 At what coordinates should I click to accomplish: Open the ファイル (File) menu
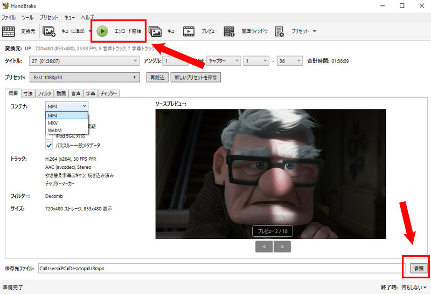coord(8,18)
